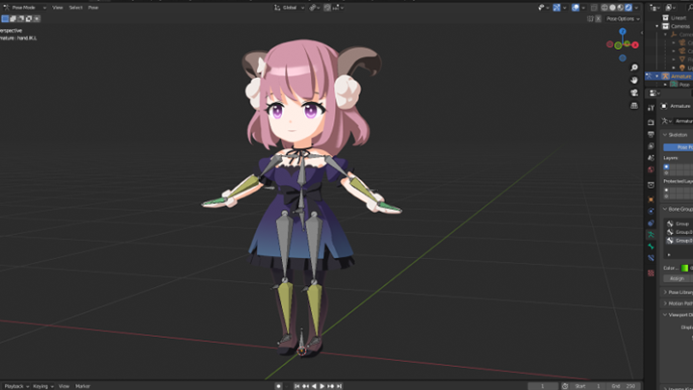Choose the Invert Selection mode icon

29,18
